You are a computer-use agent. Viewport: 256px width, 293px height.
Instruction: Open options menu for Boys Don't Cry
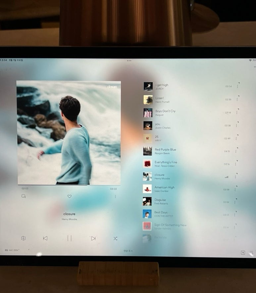point(237,112)
